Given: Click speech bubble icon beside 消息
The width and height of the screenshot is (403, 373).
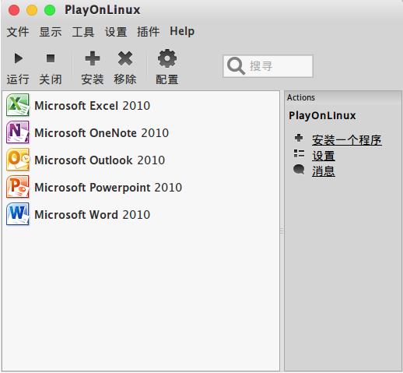Looking at the screenshot, I should coord(299,170).
